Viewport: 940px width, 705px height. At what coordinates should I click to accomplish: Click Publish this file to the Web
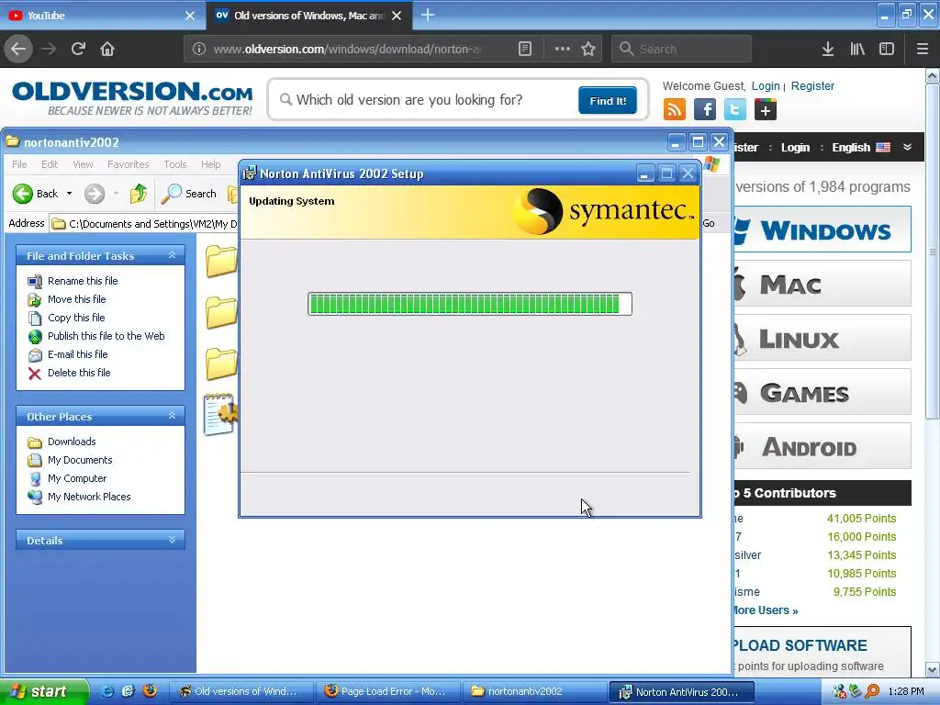106,336
